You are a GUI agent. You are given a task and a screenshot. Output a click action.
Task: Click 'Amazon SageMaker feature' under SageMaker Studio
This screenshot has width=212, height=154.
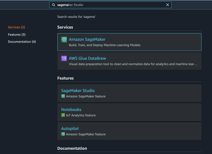(x=86, y=96)
